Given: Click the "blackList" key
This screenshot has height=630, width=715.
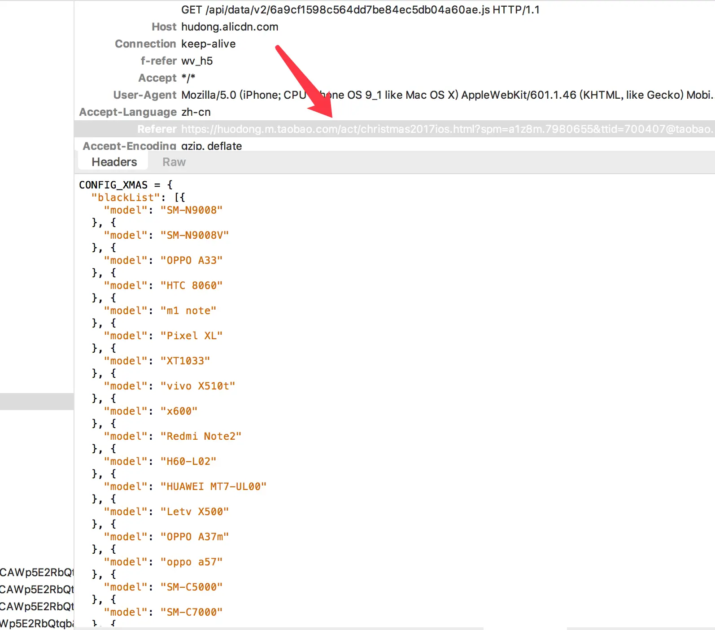Looking at the screenshot, I should point(126,197).
